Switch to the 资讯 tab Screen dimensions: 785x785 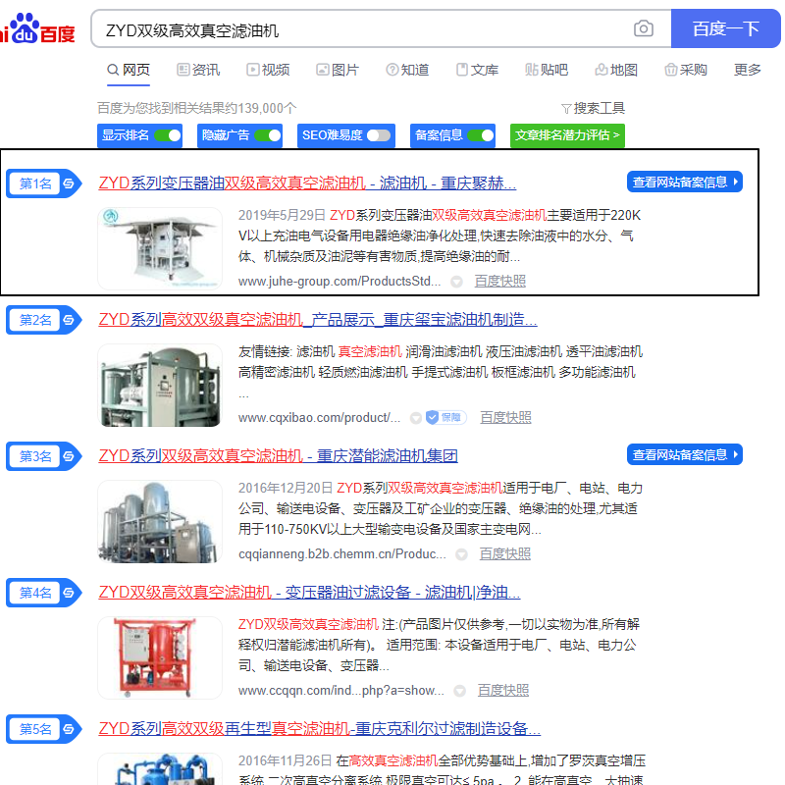click(198, 70)
